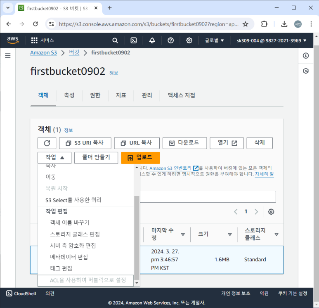
Task: Open the sk309-004 account dropdown
Action: (272, 40)
